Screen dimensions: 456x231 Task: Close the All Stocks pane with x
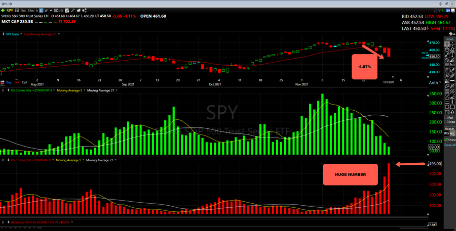[x=4, y=222]
